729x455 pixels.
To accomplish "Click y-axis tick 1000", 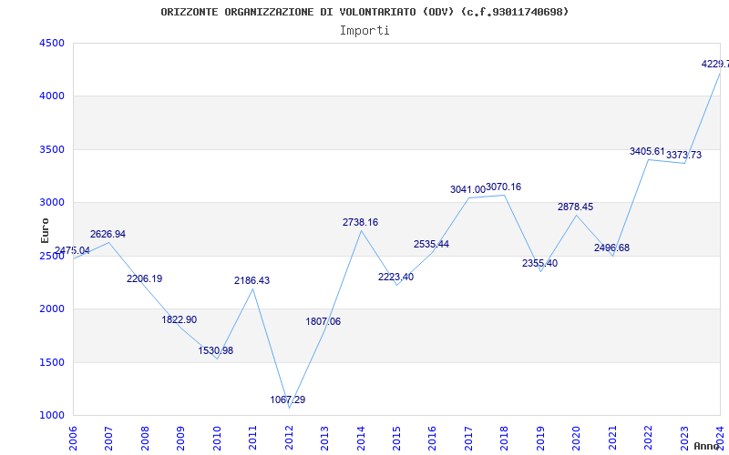I will (x=53, y=415).
